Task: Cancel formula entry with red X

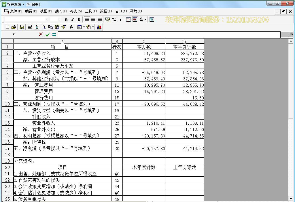Action: pos(40,34)
